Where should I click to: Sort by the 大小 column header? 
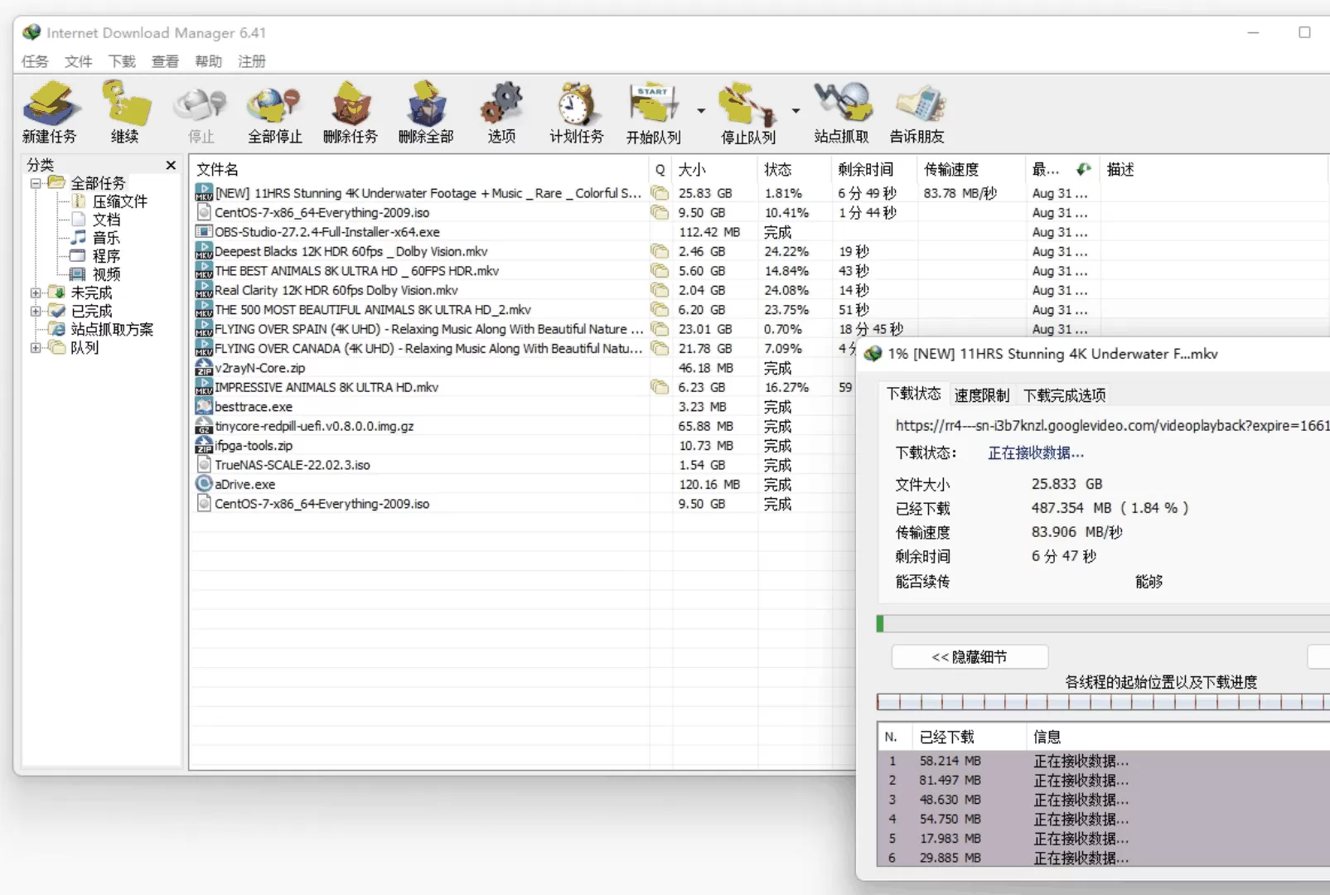pos(716,170)
